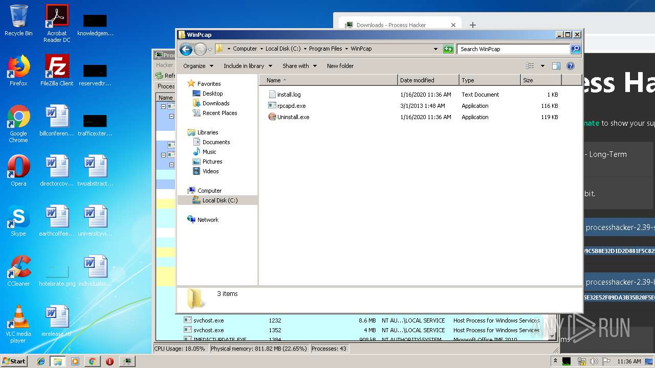Open the Documents library
655x368 pixels.
(x=216, y=142)
